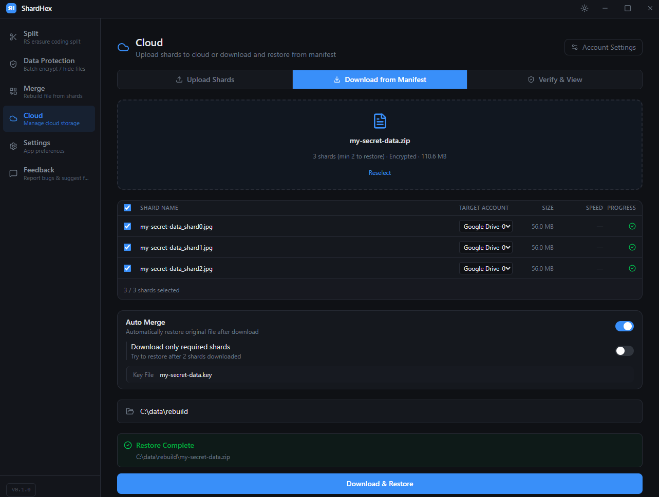Screen dimensions: 659x497
Task: Disable Auto Merge
Action: tap(624, 326)
